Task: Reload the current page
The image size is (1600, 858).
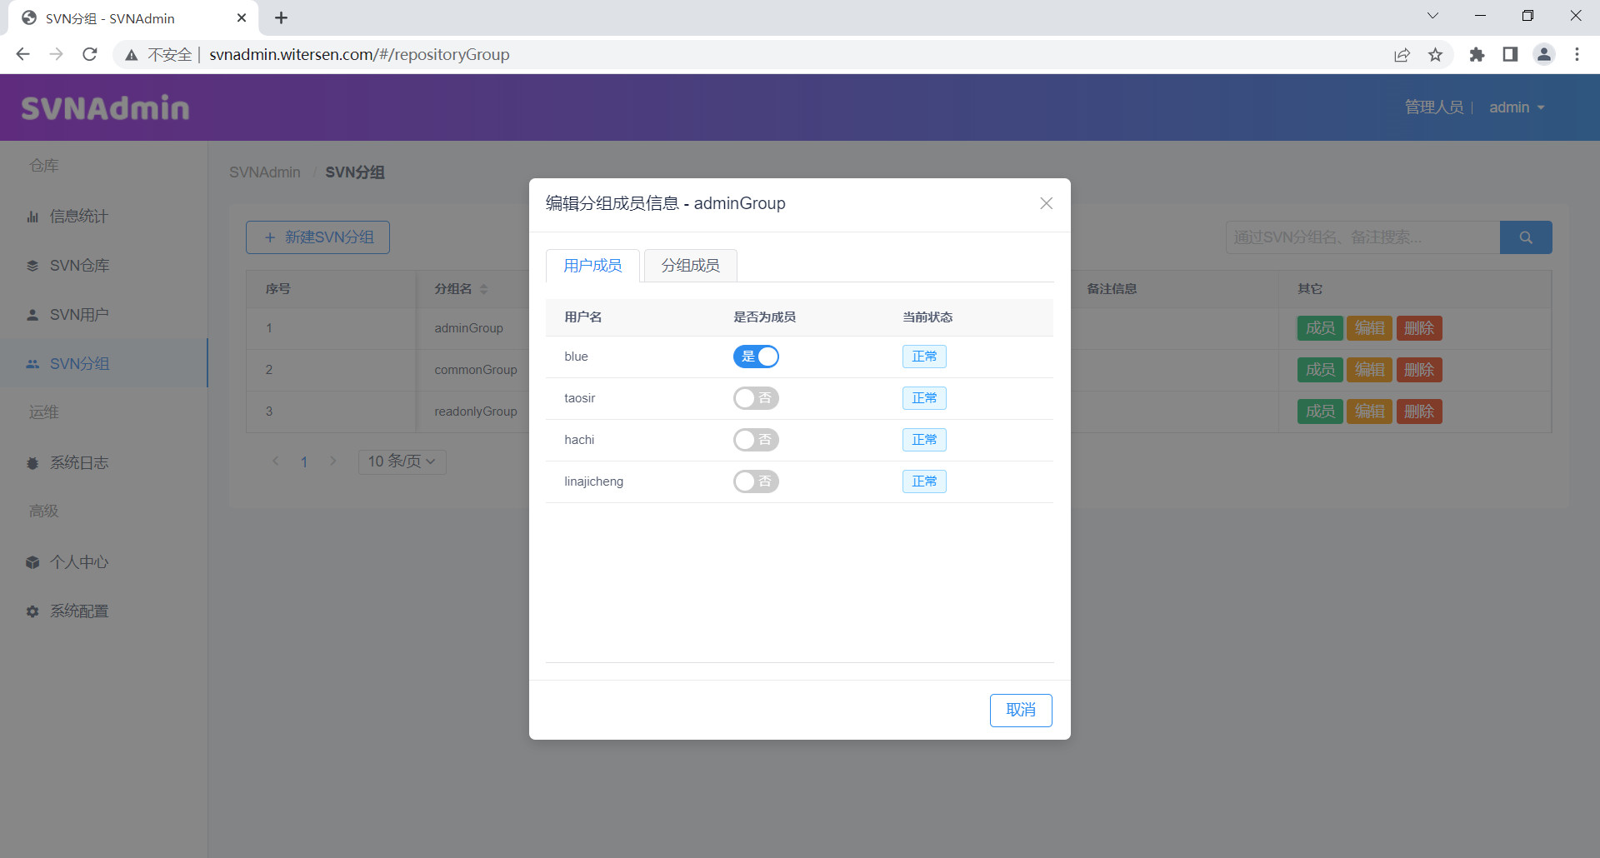Action: 90,54
